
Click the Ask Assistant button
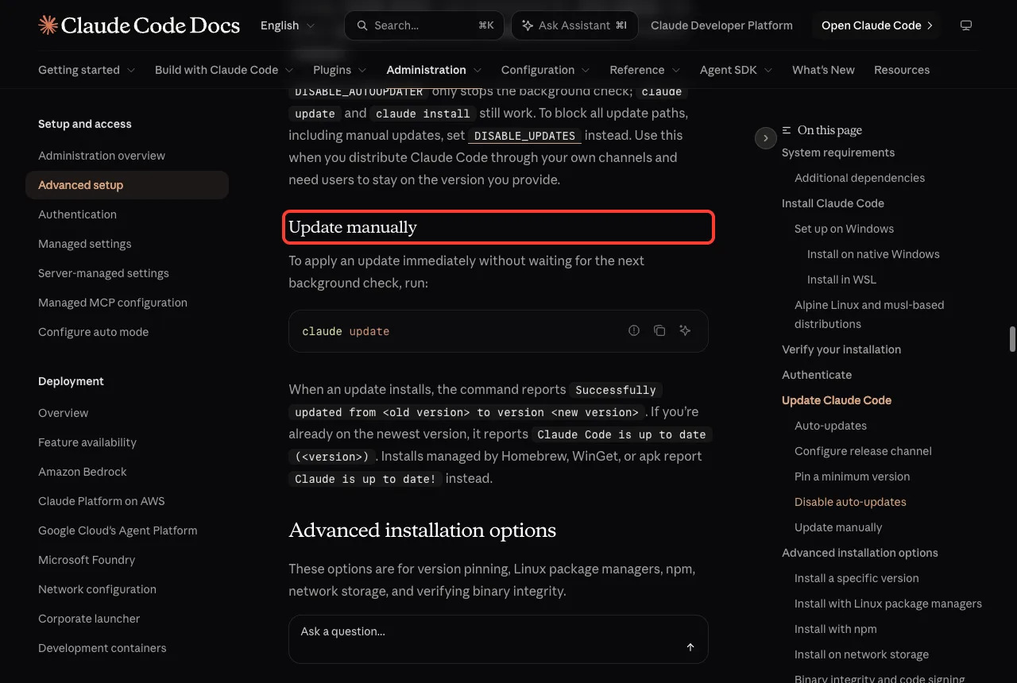[x=574, y=25]
